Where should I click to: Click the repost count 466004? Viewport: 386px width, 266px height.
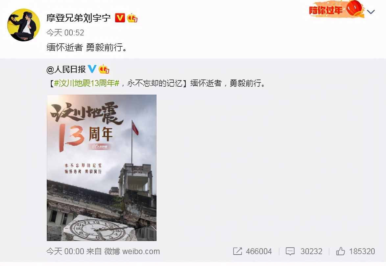pyautogui.click(x=259, y=251)
